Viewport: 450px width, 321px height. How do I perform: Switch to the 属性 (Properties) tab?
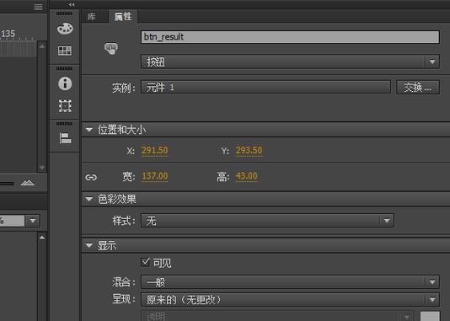click(123, 17)
